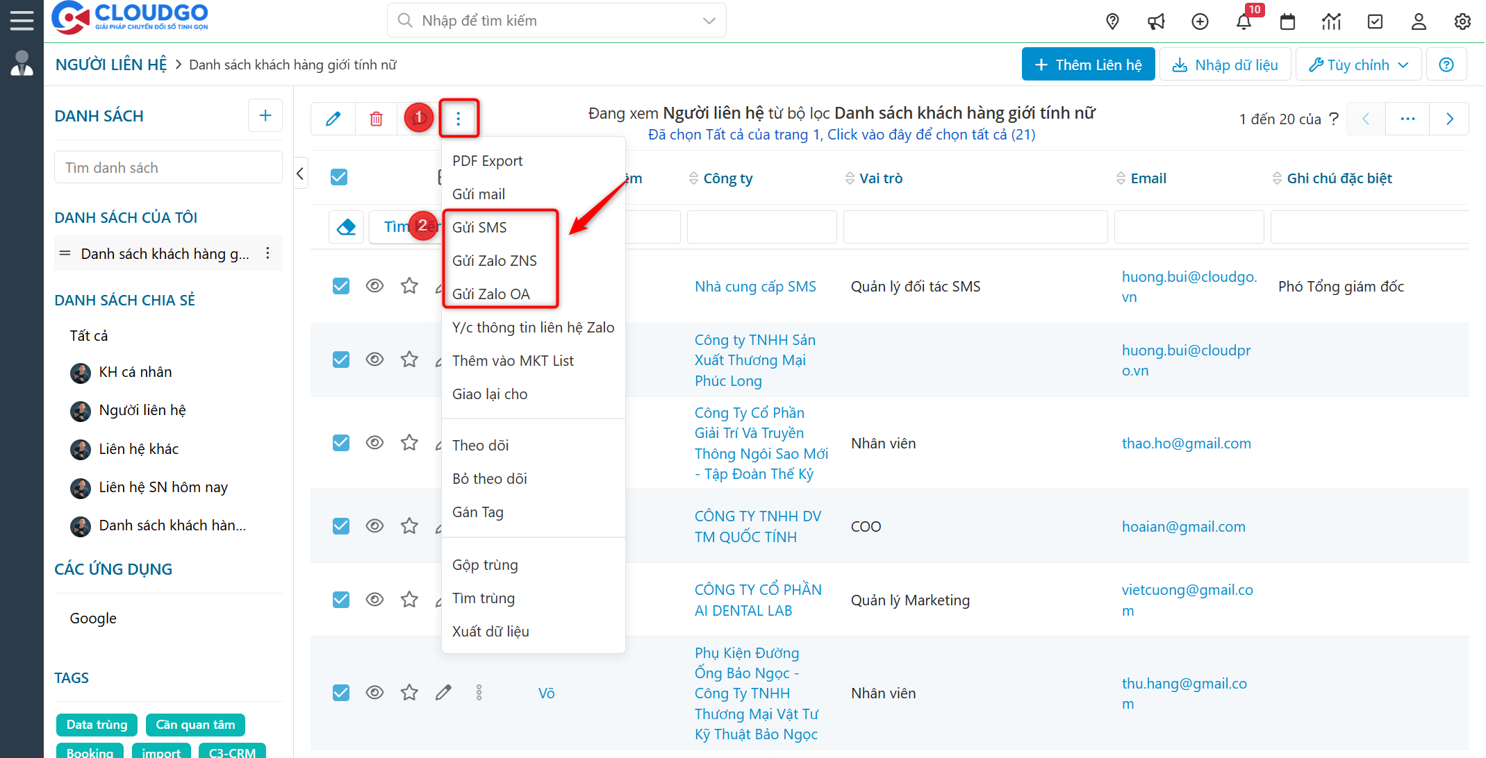Star the Nhà cung cấp SMS contact
The width and height of the screenshot is (1486, 758).
409,286
